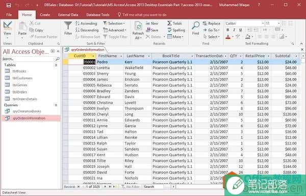The image size is (306, 196).
Task: Open the All Access Objects menu arrow
Action: point(53,51)
